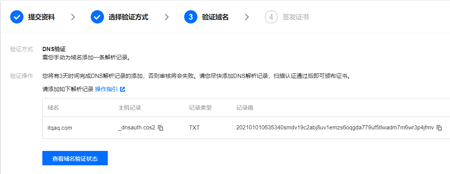
Task: Select the 选择验证方式 step checkmark
Action: (x=97, y=17)
